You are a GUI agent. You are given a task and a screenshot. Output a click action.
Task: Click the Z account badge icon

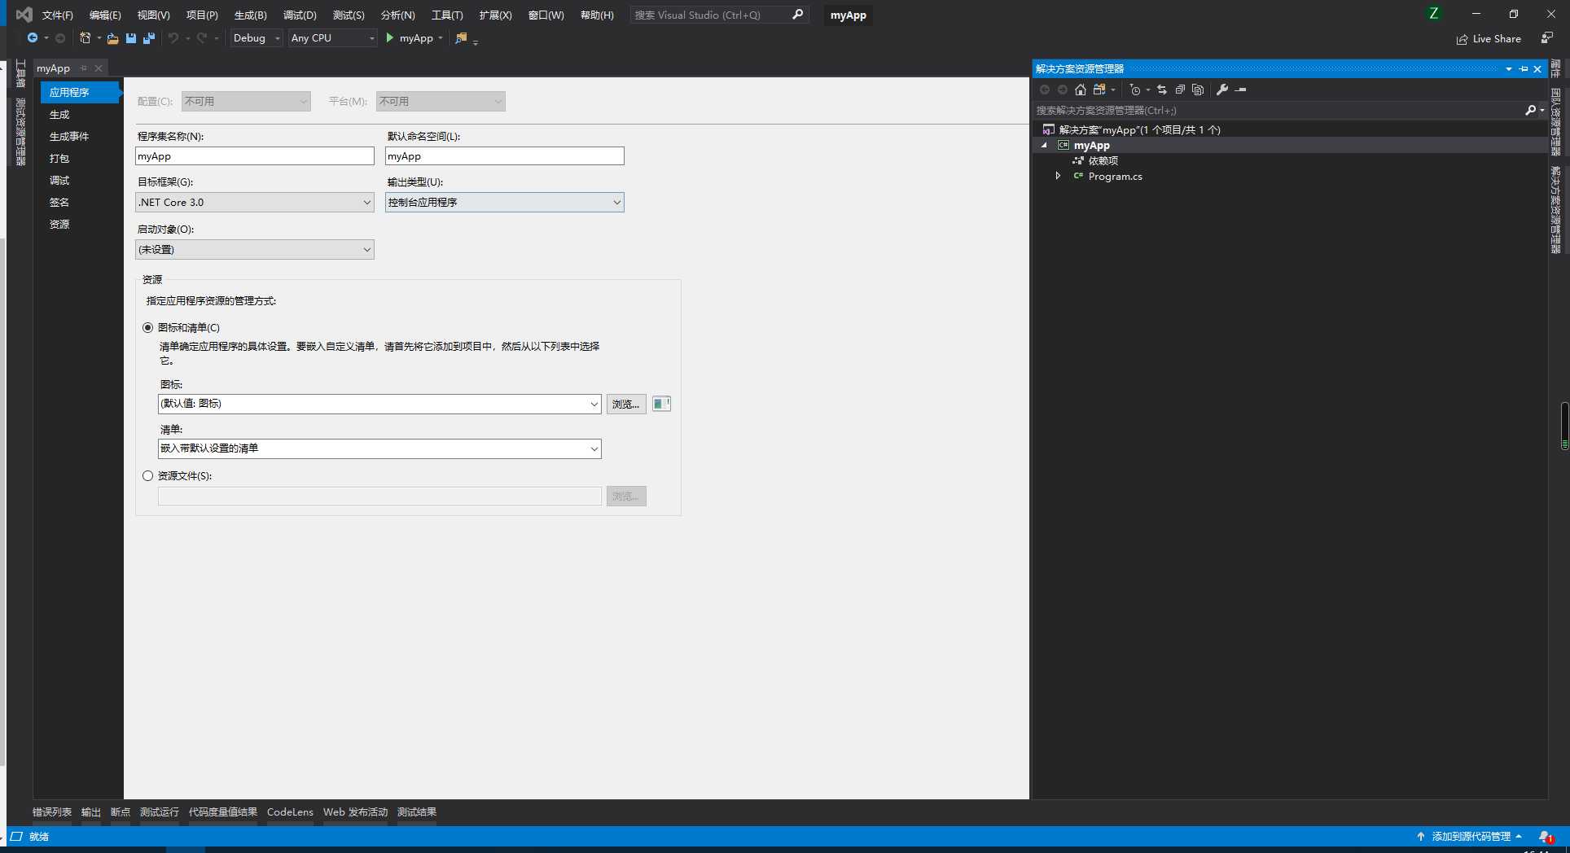point(1434,14)
